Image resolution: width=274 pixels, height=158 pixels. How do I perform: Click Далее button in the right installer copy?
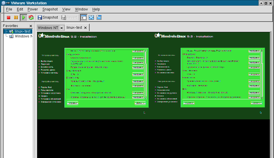256,103
